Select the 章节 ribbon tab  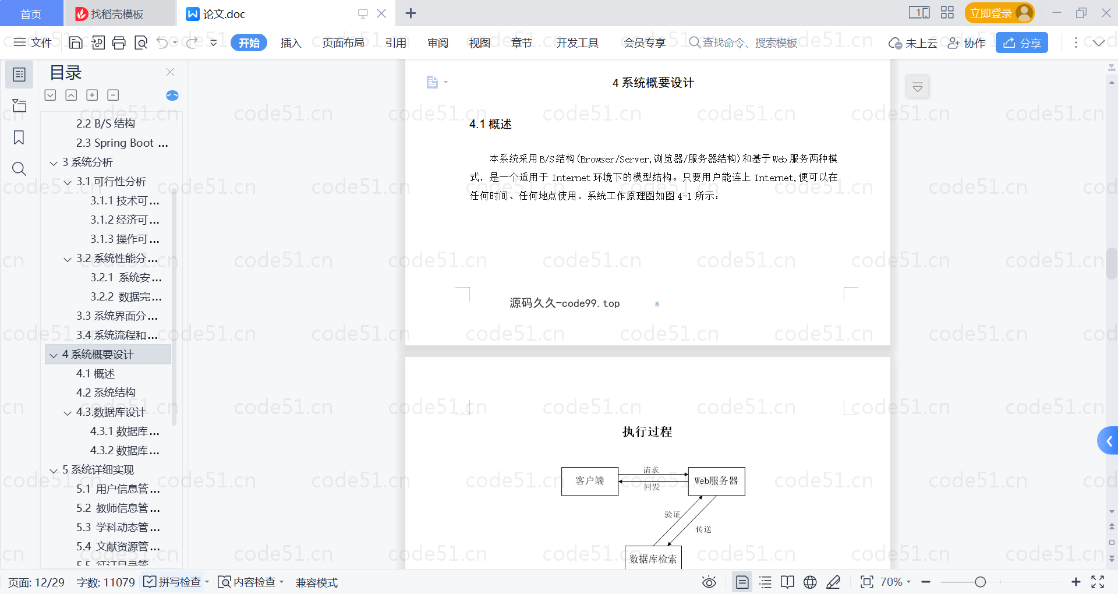(522, 43)
